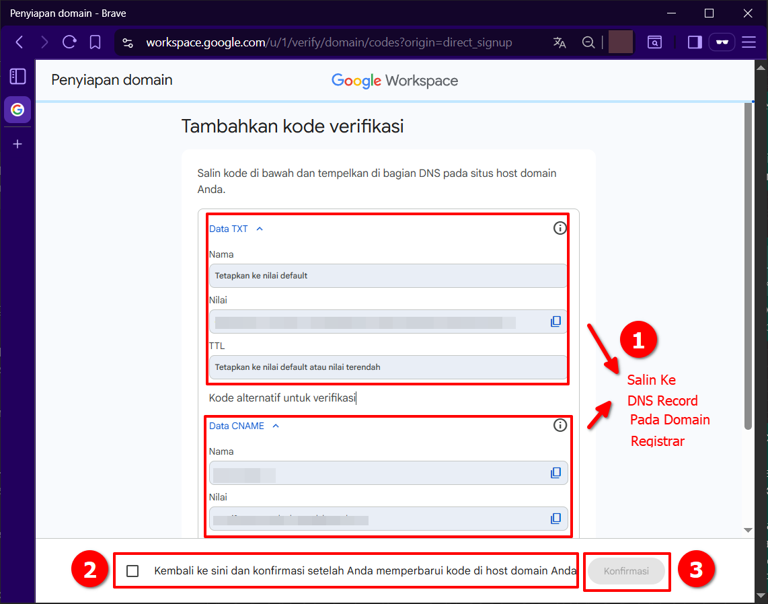Click the scroll up arrow at window top right

pos(761,68)
